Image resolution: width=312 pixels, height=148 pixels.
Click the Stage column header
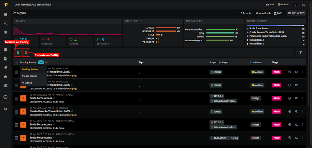click(275, 62)
